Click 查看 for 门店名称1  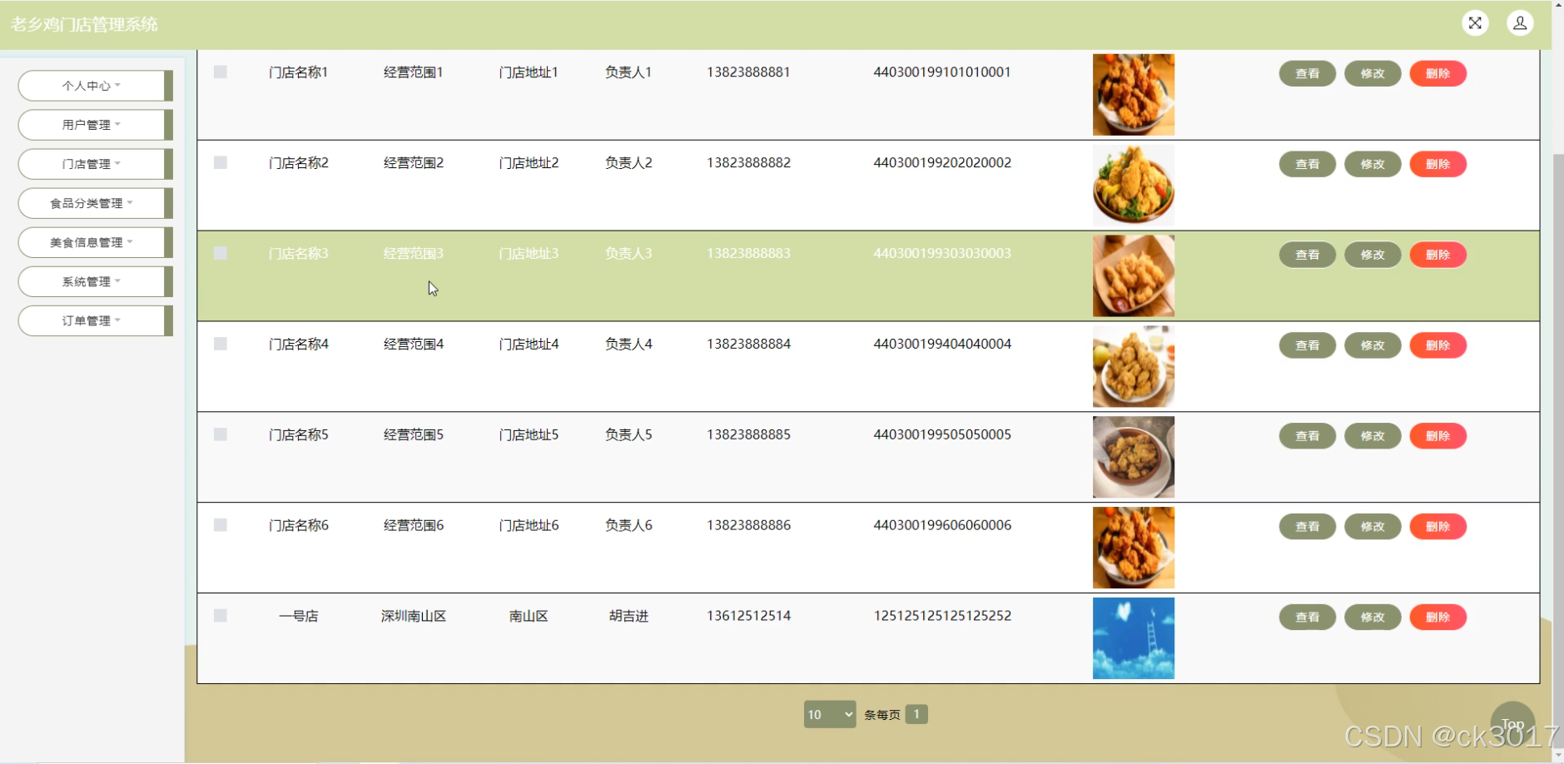1308,73
